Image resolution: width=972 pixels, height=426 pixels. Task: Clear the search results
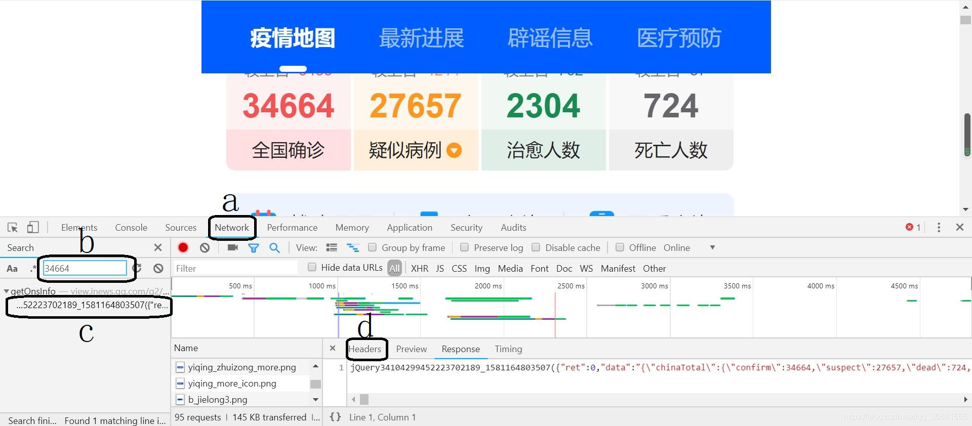tap(158, 268)
